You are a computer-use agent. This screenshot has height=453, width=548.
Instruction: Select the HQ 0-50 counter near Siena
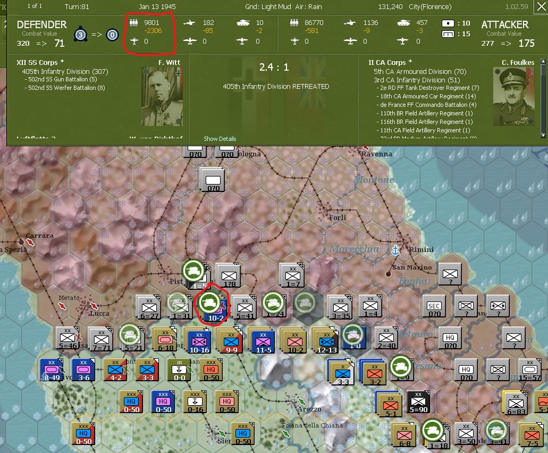tap(242, 433)
